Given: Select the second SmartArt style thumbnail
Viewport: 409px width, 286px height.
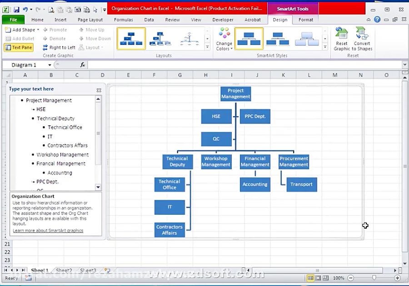Looking at the screenshot, I should tap(278, 39).
